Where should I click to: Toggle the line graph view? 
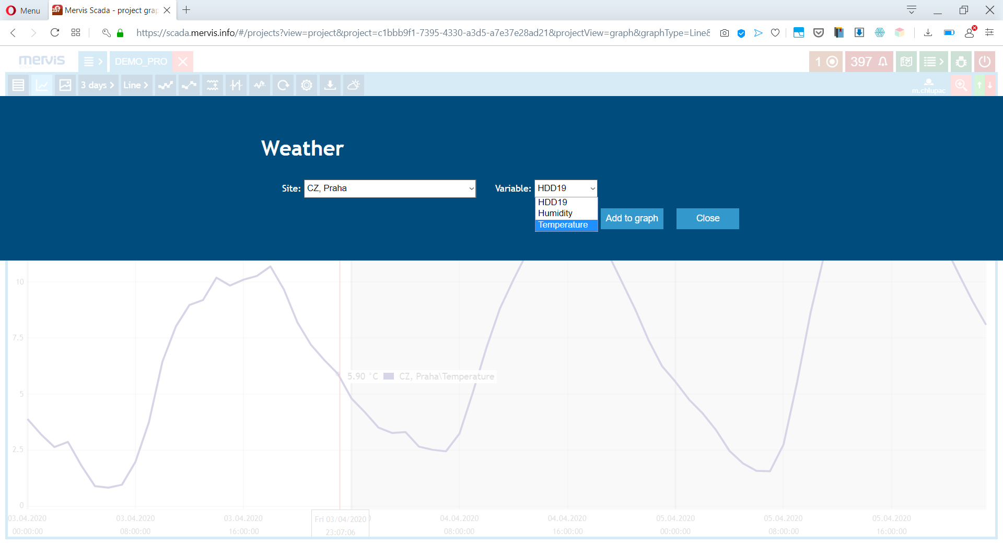42,85
